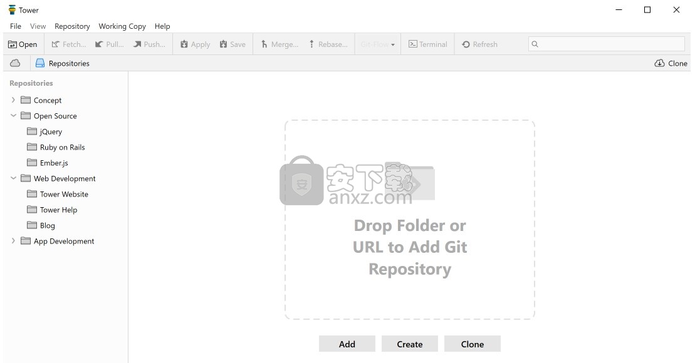Open the Repository menu
695x363 pixels.
(72, 26)
